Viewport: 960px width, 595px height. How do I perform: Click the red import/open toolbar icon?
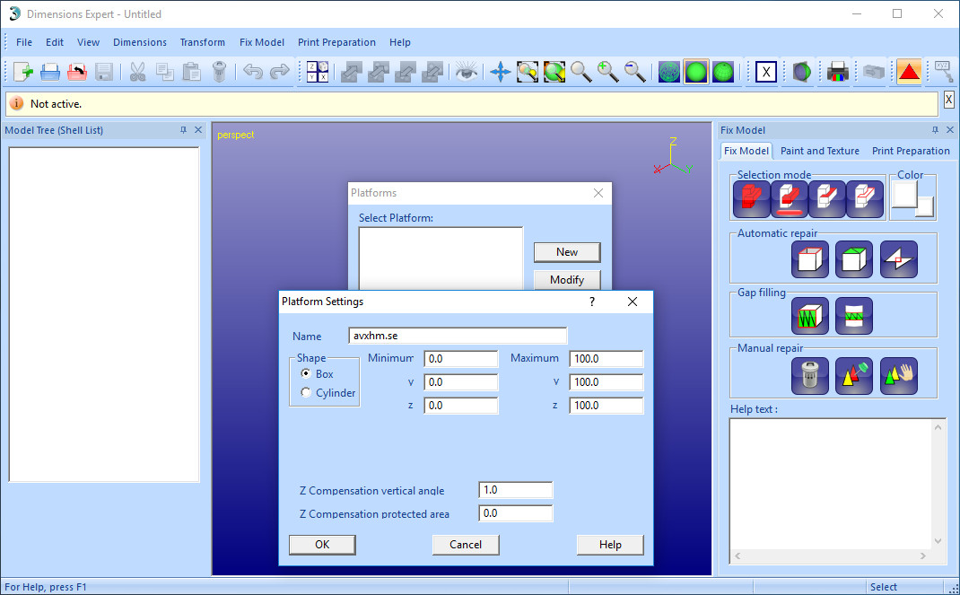point(77,72)
